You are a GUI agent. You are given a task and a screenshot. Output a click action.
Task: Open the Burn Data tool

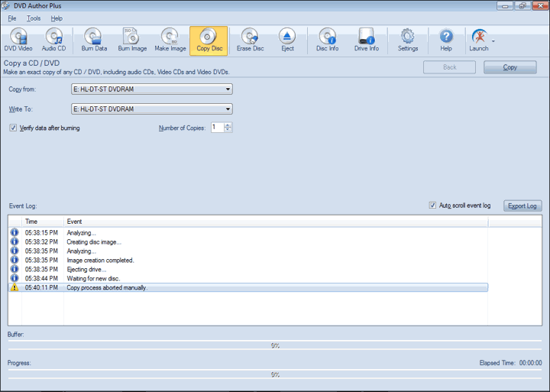94,40
